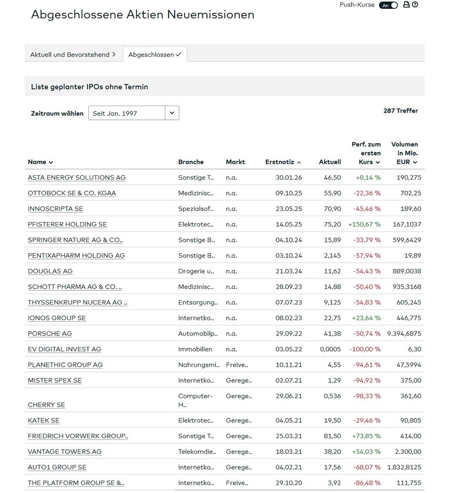Click the +150,67 % performance value

[x=364, y=225]
